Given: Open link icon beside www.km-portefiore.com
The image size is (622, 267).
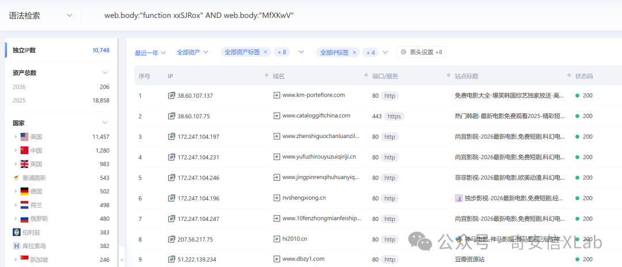Looking at the screenshot, I should click(x=276, y=95).
